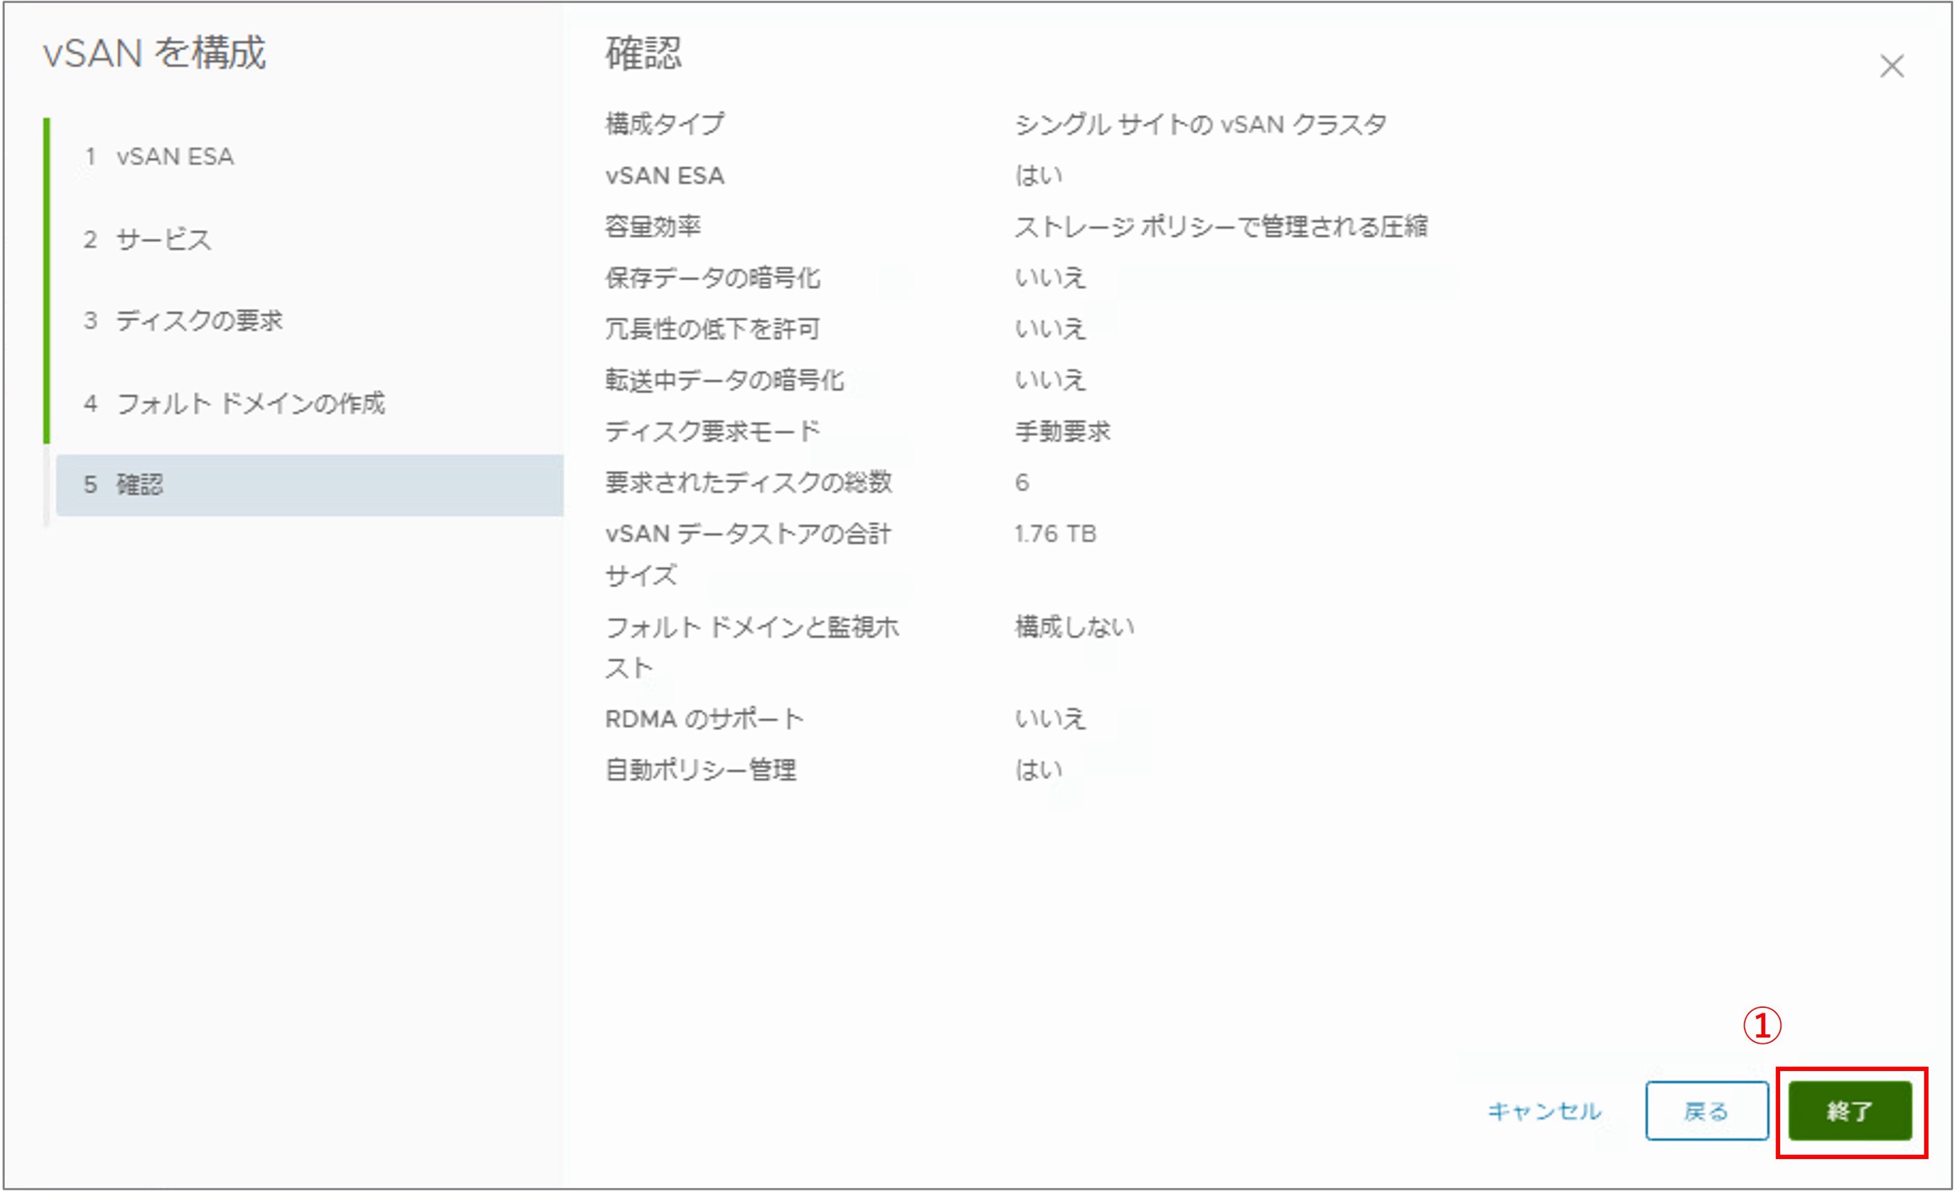Click the ディスク要求モード label
The width and height of the screenshot is (1955, 1191).
click(x=712, y=431)
